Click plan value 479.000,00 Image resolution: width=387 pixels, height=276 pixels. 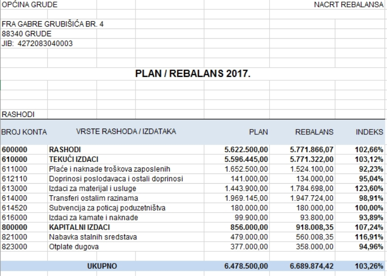249,237
